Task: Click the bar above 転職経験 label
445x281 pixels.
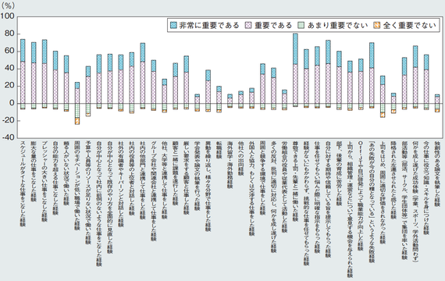Action: [x=219, y=99]
